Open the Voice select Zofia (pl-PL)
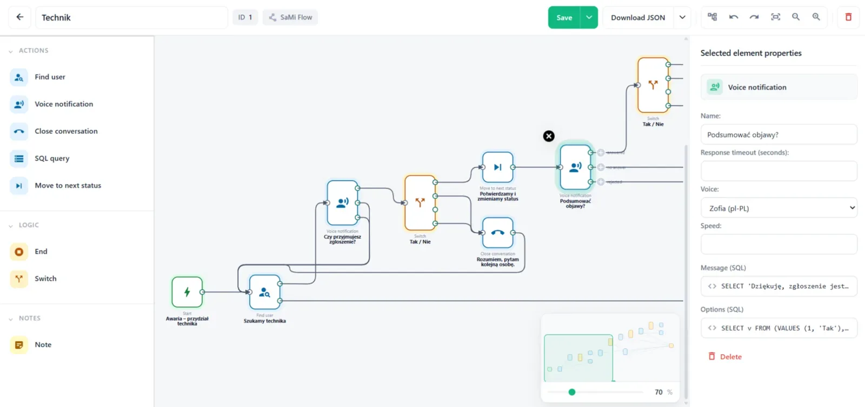 click(x=779, y=208)
